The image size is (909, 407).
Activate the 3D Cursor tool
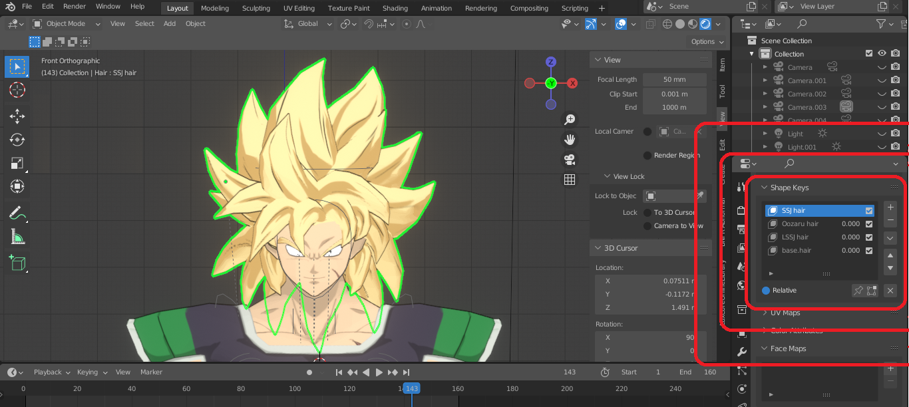click(x=17, y=90)
